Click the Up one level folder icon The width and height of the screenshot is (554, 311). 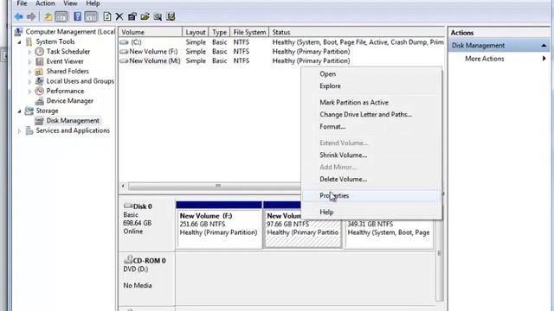tap(48, 16)
